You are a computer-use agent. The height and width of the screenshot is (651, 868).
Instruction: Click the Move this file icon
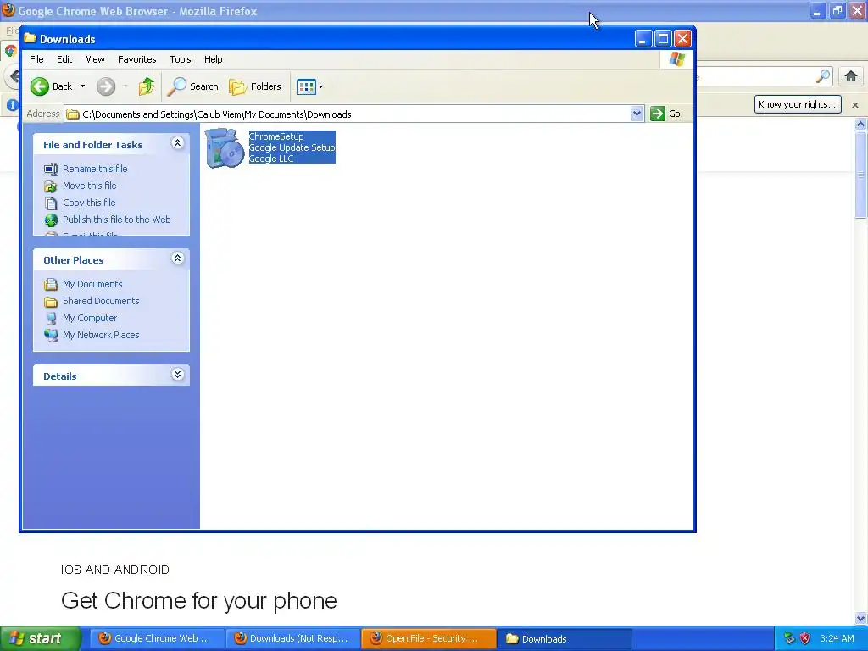(x=51, y=186)
